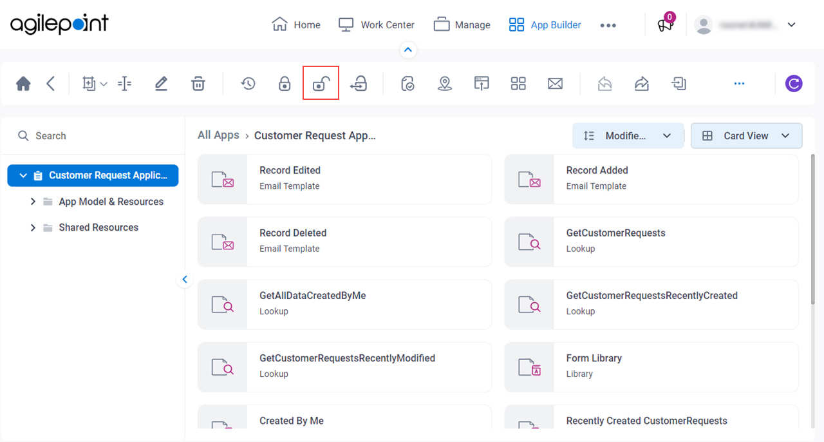
Task: Click the envelope email icon in toolbar
Action: [x=555, y=84]
